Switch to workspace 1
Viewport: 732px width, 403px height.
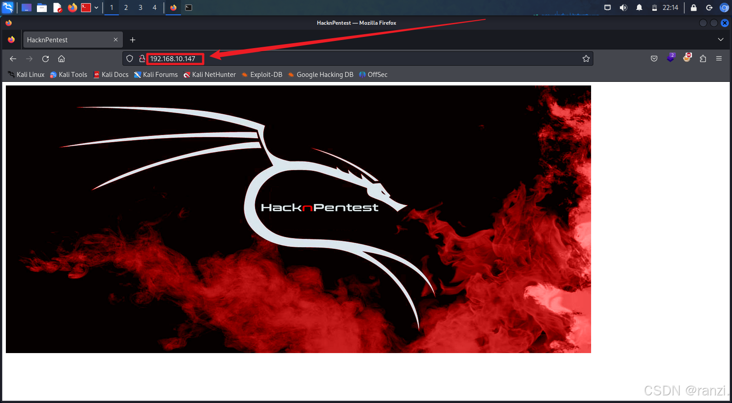click(112, 8)
